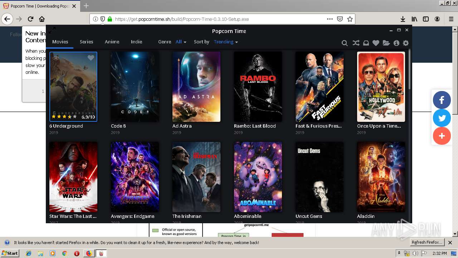This screenshot has width=458, height=258.
Task: Bookmark this page star icon
Action: 350,19
